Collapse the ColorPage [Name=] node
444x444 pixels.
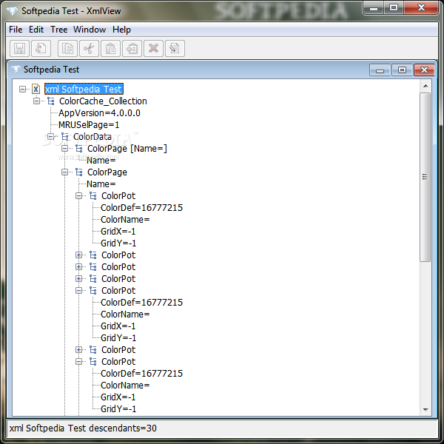click(65, 149)
